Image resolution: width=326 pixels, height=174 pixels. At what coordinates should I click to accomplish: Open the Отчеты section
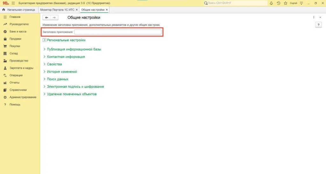(14, 83)
